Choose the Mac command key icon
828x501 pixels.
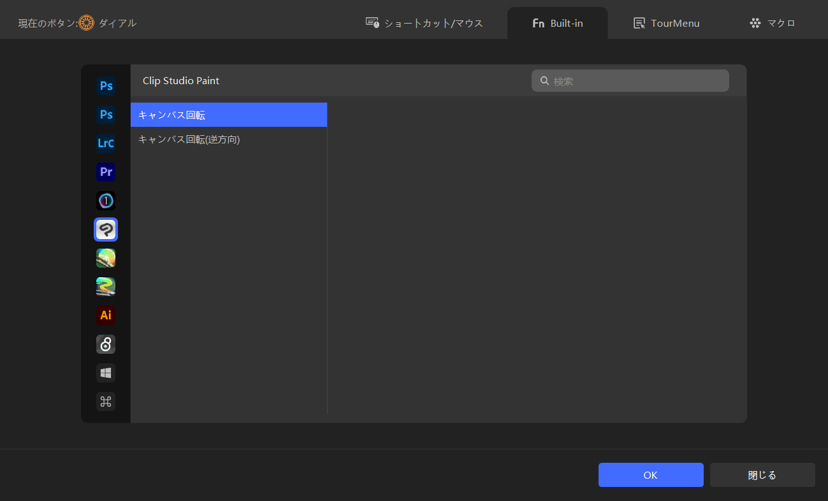[x=106, y=402]
